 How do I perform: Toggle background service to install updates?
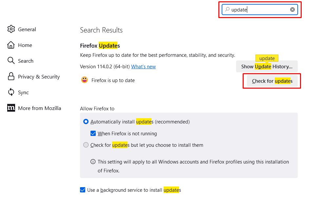tap(83, 190)
